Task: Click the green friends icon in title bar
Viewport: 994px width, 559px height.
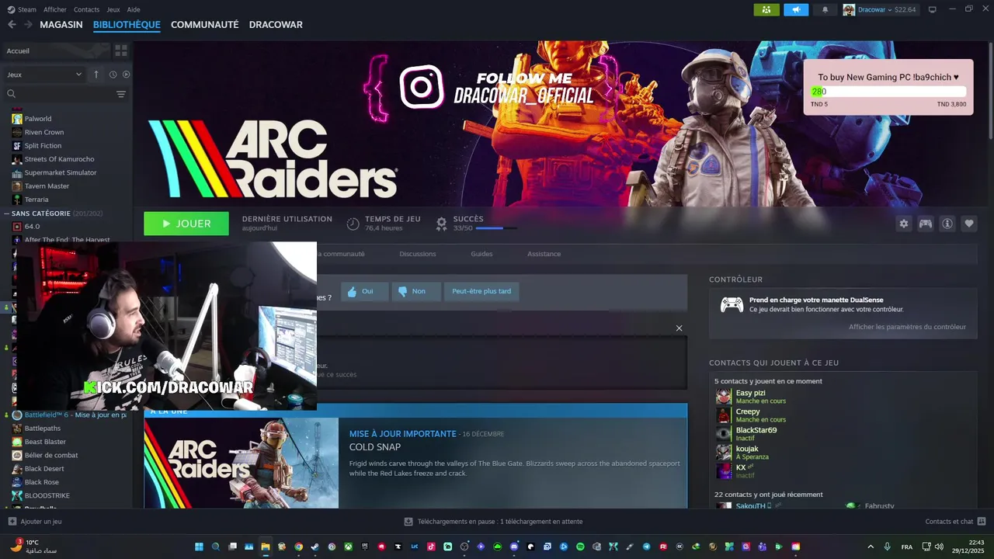Action: point(766,9)
